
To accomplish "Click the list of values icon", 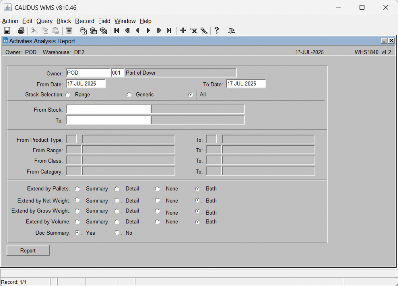I will [69, 31].
